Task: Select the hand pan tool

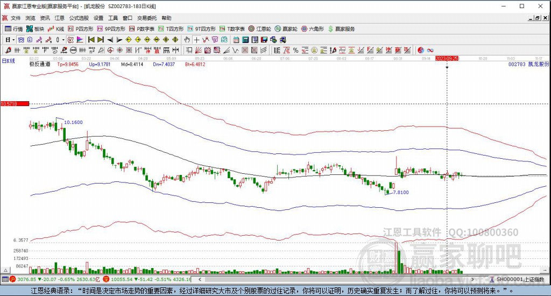Action: [187, 40]
